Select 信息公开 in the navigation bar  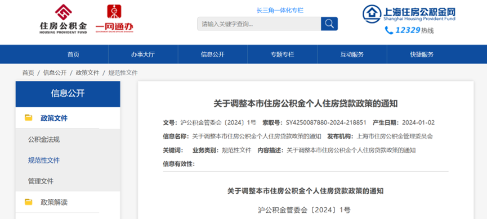coord(212,54)
